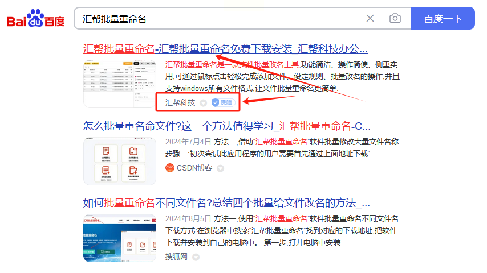Open thumbnail of the 汇帮科技 result
Viewport: 487px width, 273px height.
click(120, 84)
